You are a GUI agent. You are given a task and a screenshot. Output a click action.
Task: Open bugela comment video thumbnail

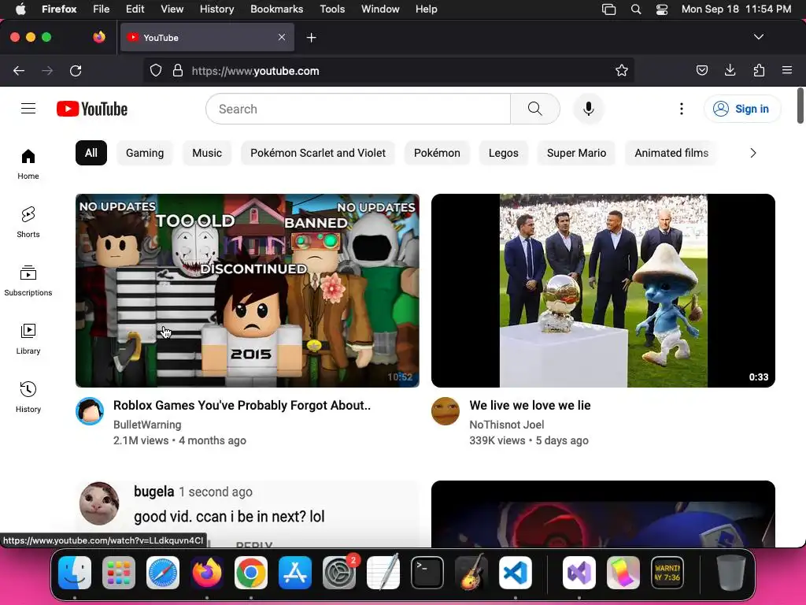[247, 514]
